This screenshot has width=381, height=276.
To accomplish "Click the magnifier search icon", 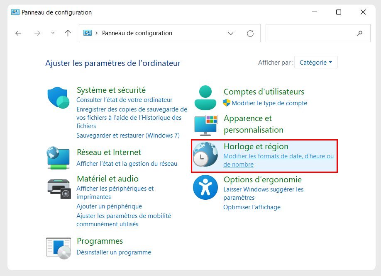I will tap(359, 33).
